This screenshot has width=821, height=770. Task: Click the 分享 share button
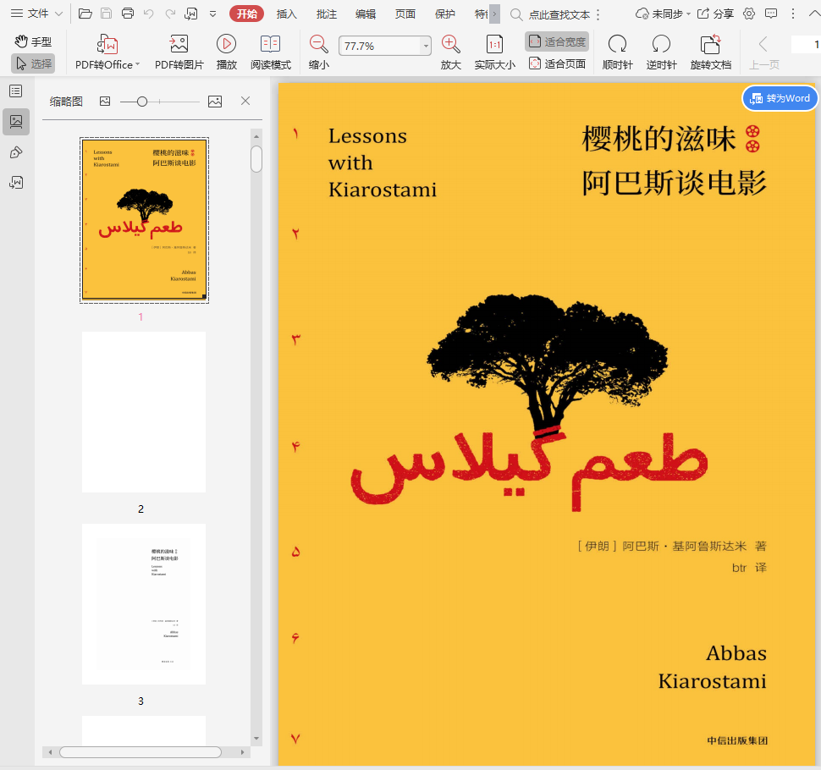point(716,14)
